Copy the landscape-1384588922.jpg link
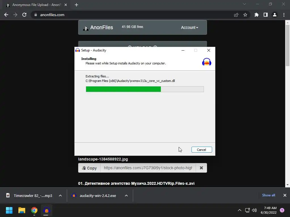The width and height of the screenshot is (290, 217). click(x=89, y=168)
